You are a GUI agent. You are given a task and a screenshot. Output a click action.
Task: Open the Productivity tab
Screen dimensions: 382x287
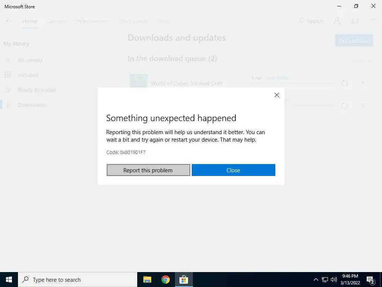(134, 21)
